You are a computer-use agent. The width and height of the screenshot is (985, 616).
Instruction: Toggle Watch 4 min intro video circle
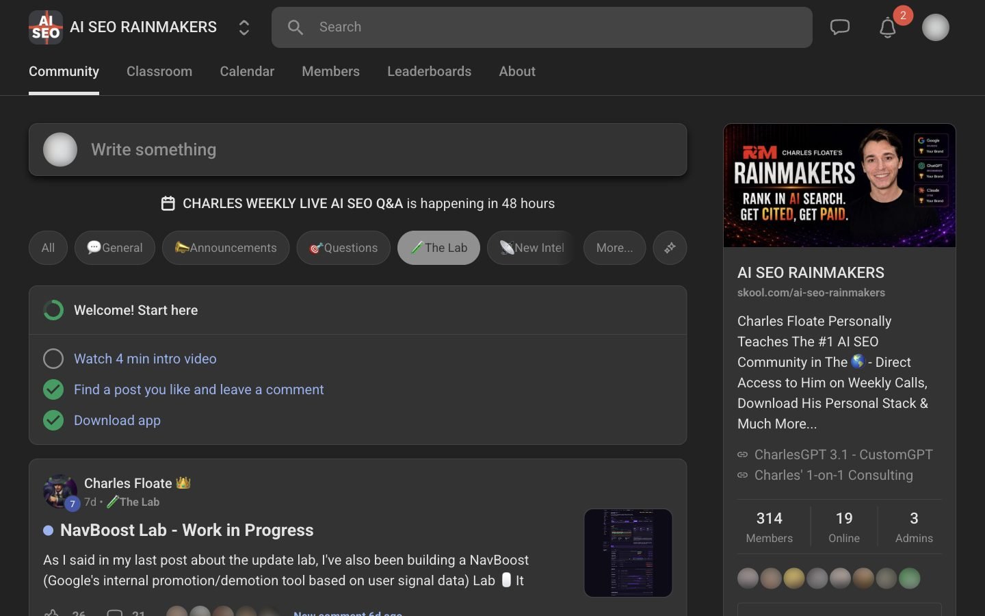click(53, 359)
